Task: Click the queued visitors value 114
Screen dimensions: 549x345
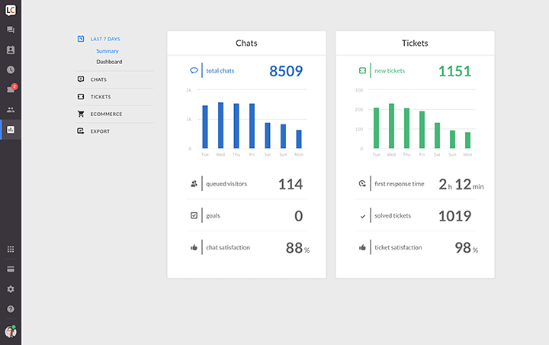Action: (x=291, y=184)
